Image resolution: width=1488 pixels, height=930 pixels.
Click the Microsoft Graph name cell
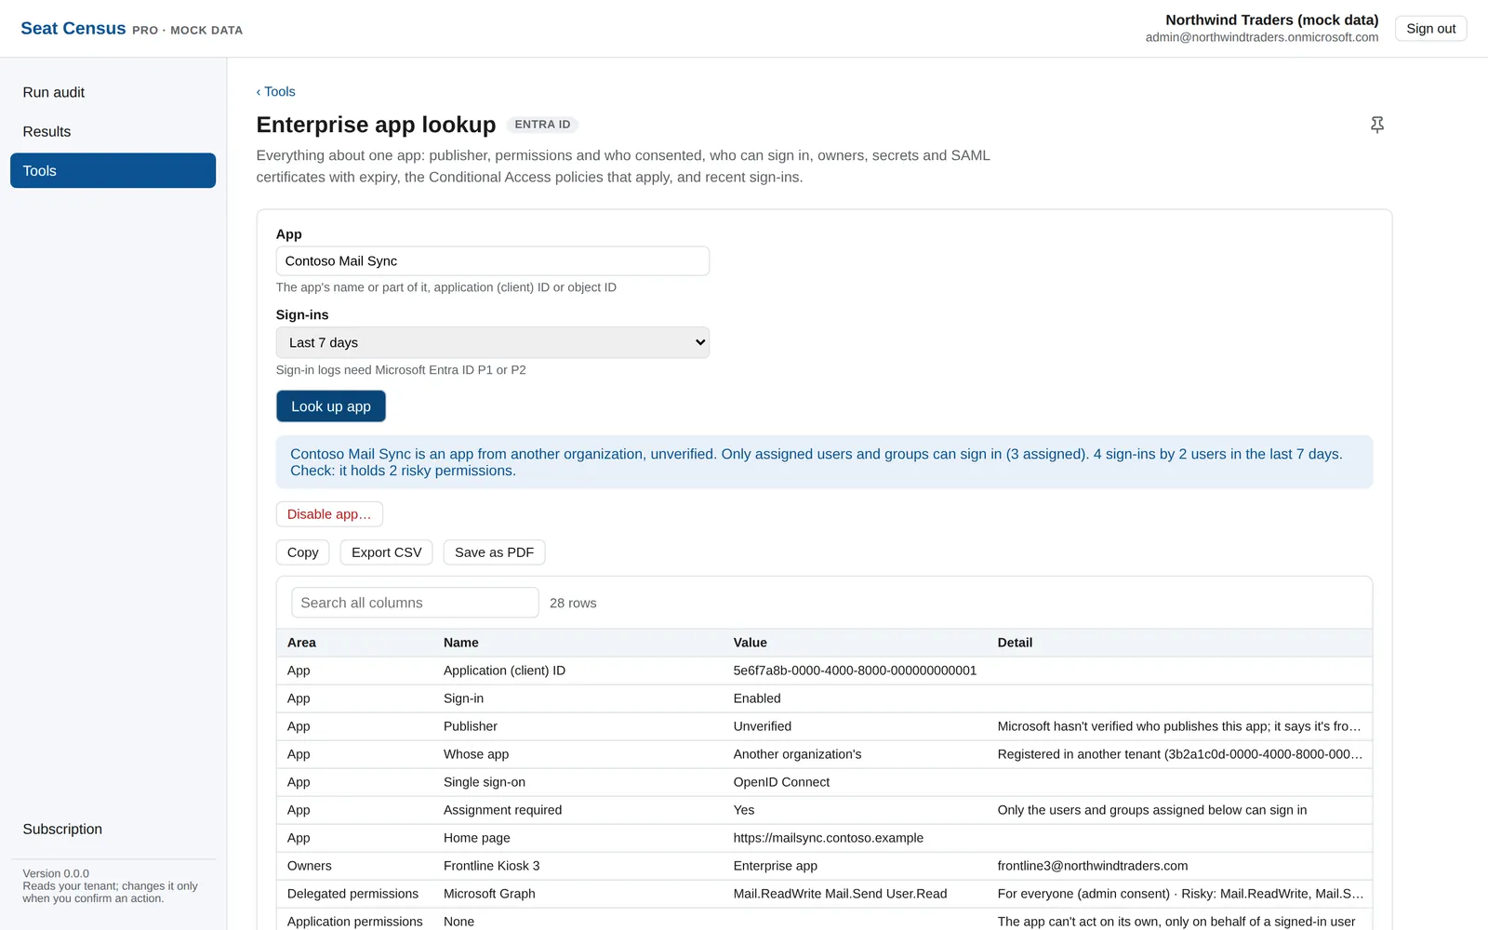(489, 894)
